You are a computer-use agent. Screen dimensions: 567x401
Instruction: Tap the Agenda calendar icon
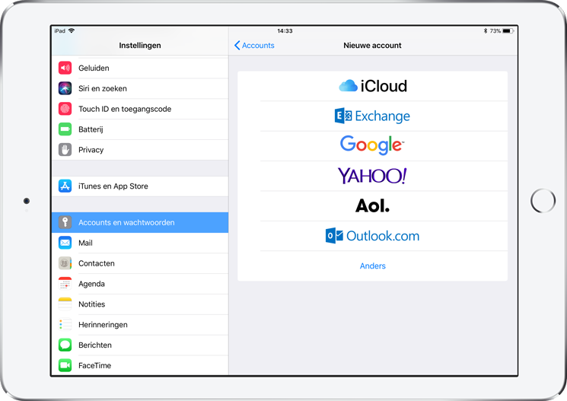coord(65,284)
